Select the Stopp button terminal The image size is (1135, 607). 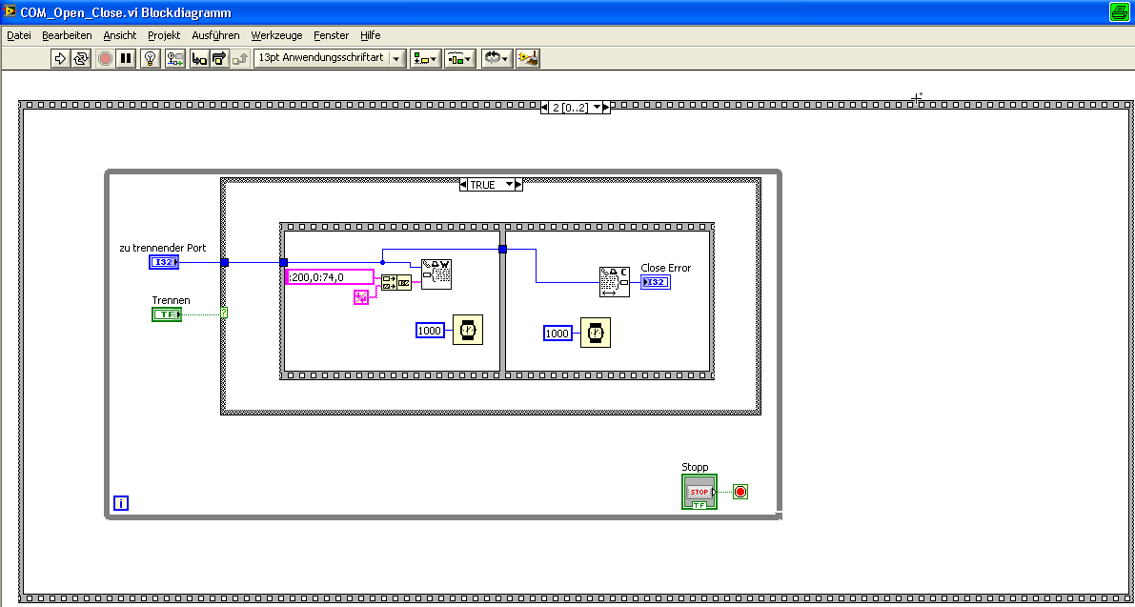tap(699, 492)
